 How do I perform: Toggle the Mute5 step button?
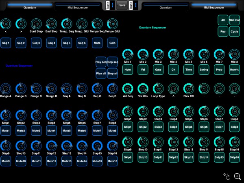tap(67, 131)
